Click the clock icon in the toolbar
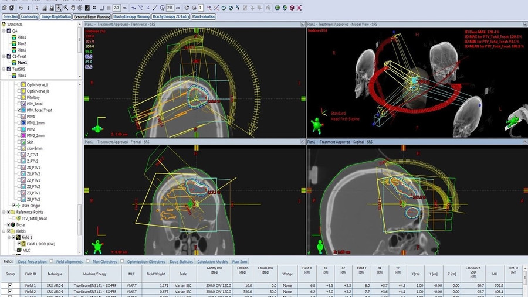The height and width of the screenshot is (297, 528). pyautogui.click(x=222, y=8)
